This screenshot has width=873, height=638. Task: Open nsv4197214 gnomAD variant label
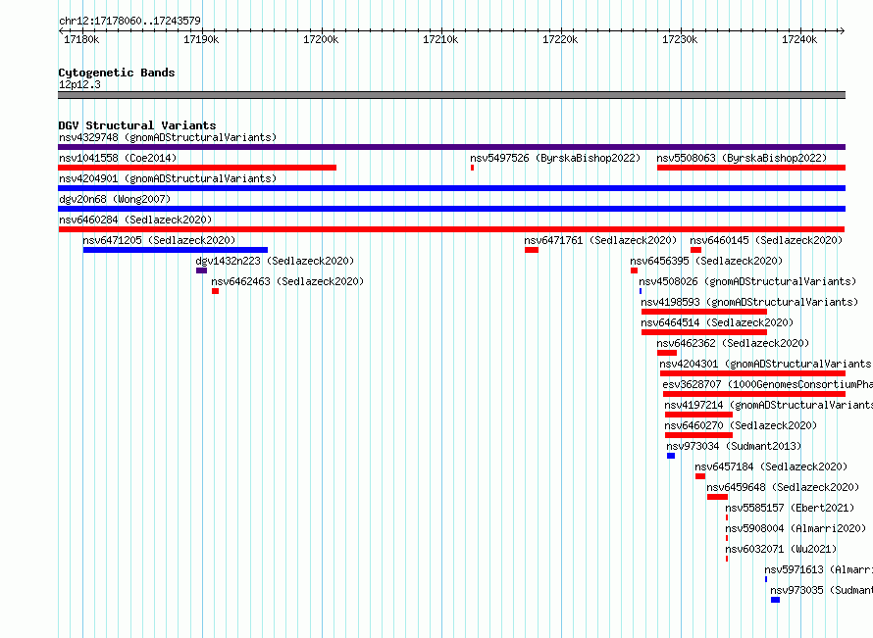click(768, 405)
